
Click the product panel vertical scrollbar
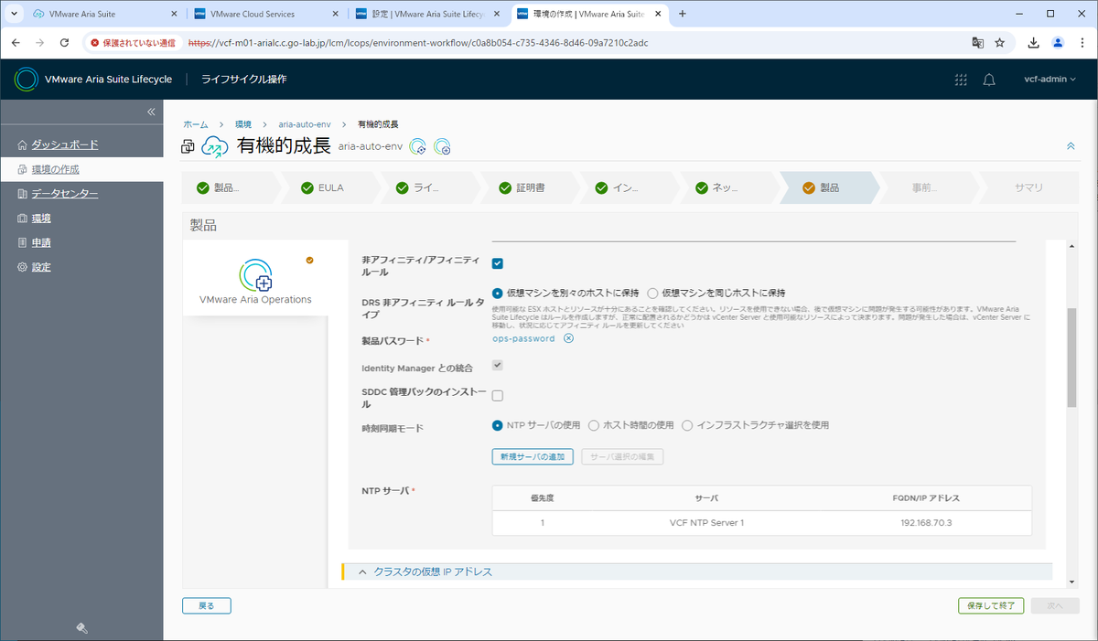(1071, 357)
